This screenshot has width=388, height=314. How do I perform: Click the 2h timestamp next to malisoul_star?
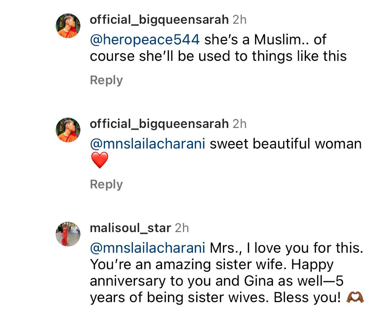182,228
